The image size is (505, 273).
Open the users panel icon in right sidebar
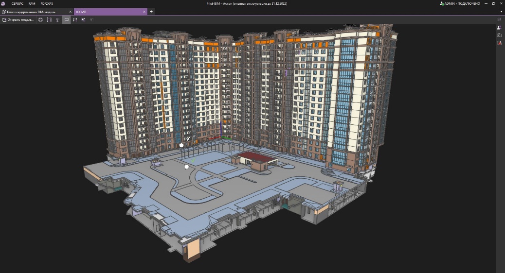[x=499, y=28]
